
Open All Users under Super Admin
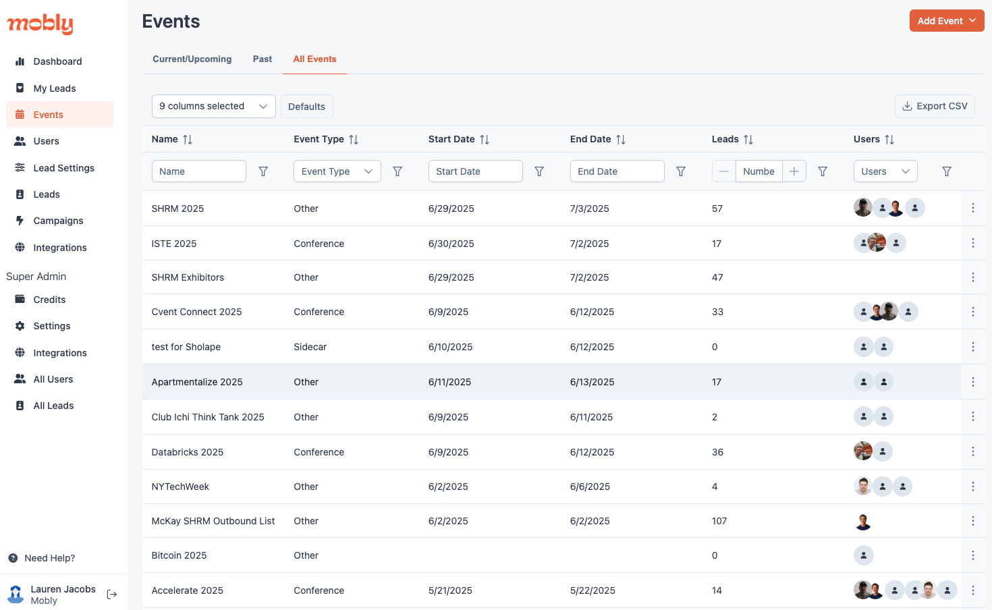pos(60,379)
